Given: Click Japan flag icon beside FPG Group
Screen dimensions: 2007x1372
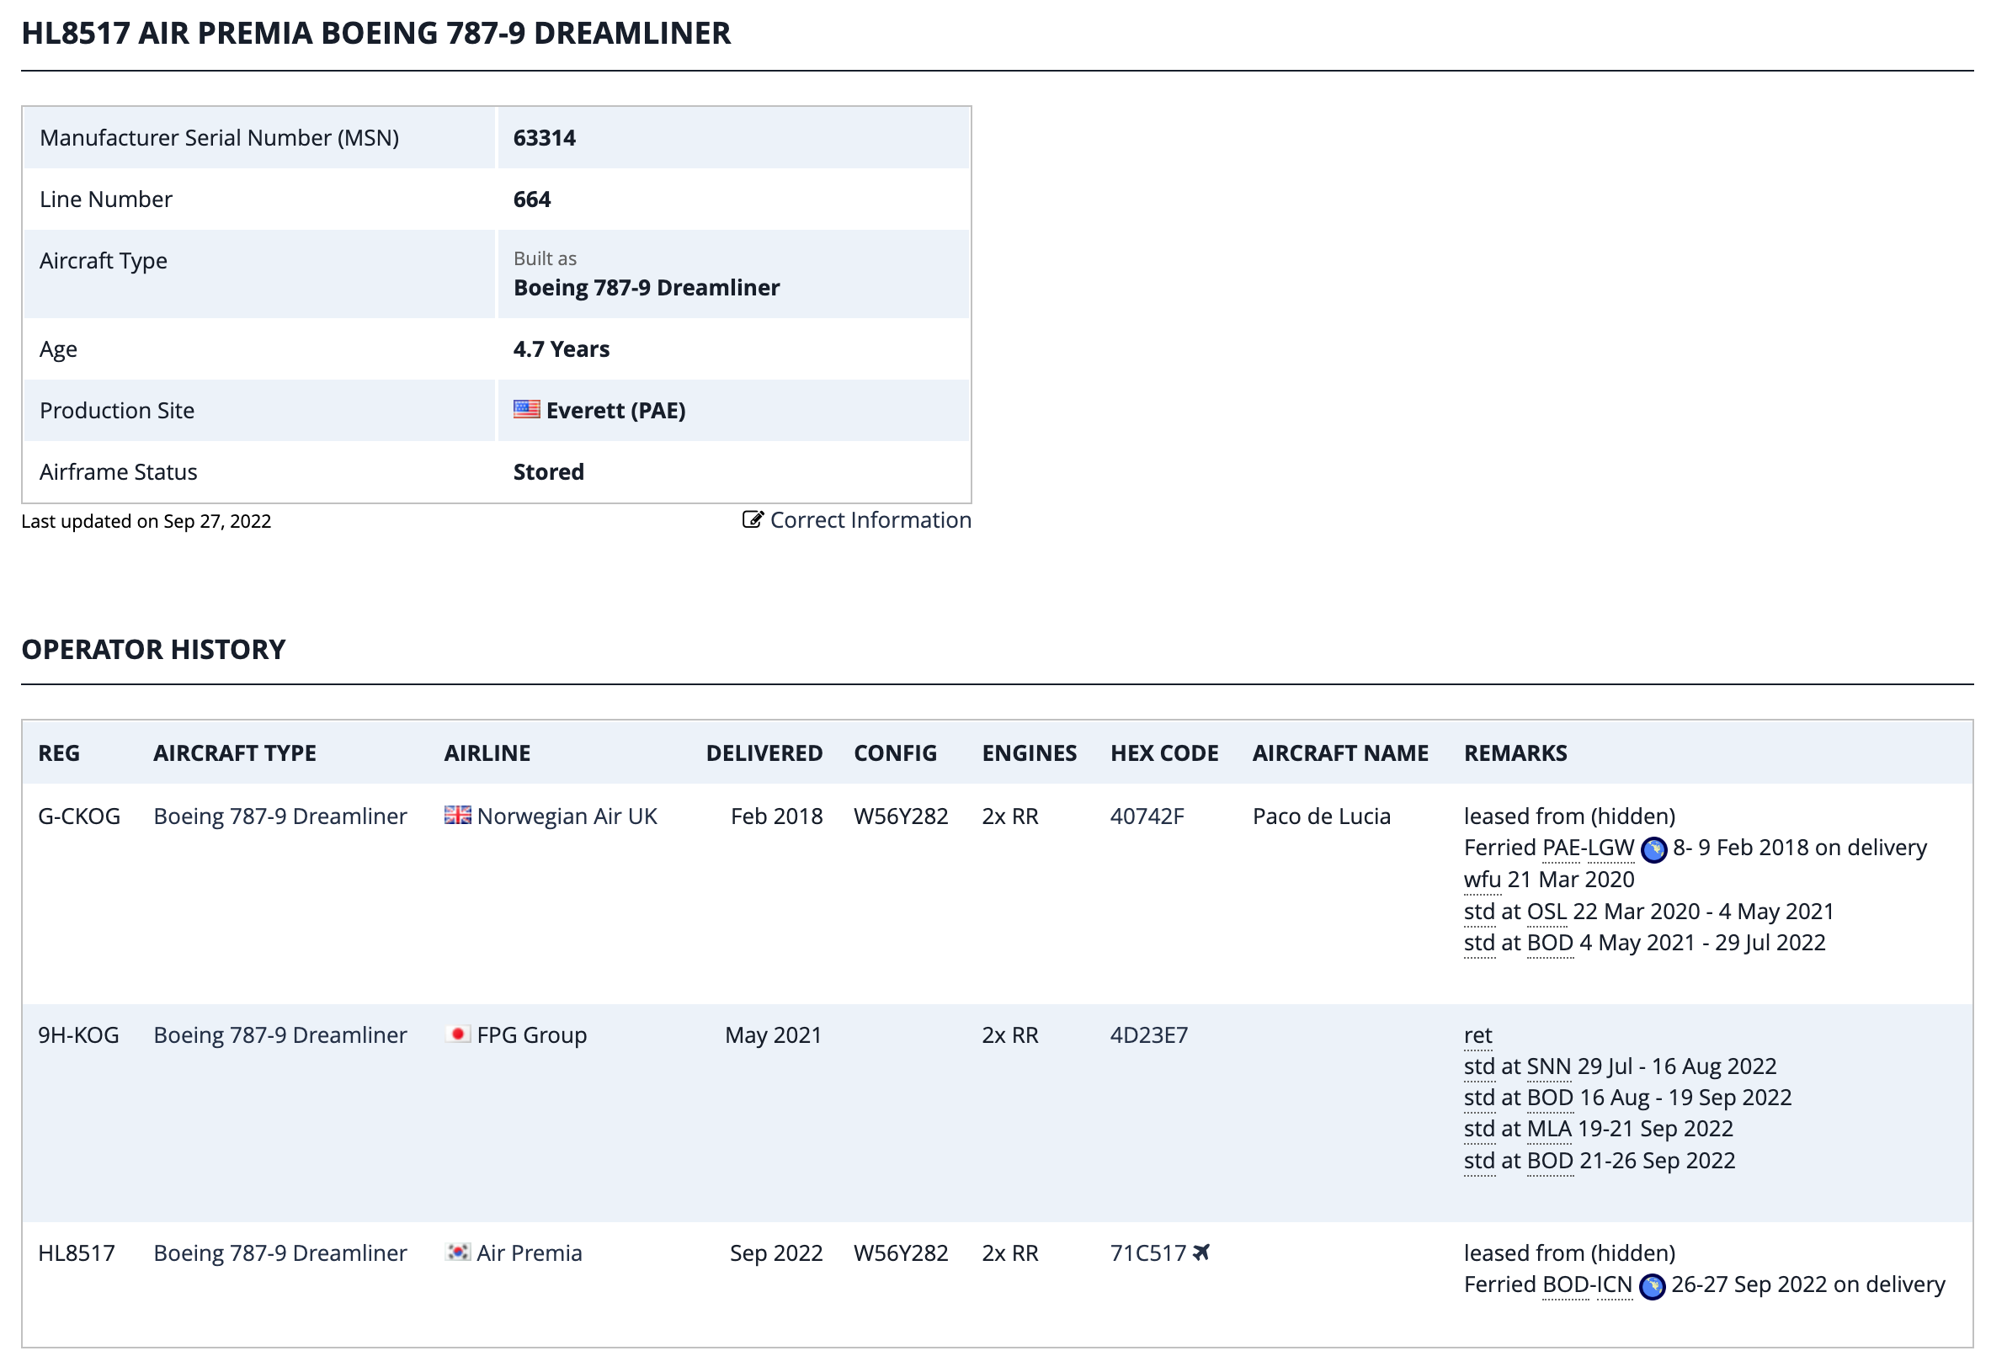Looking at the screenshot, I should point(458,1034).
